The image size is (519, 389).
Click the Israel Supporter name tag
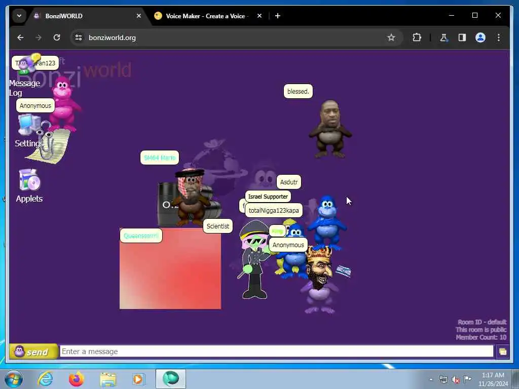pos(268,197)
